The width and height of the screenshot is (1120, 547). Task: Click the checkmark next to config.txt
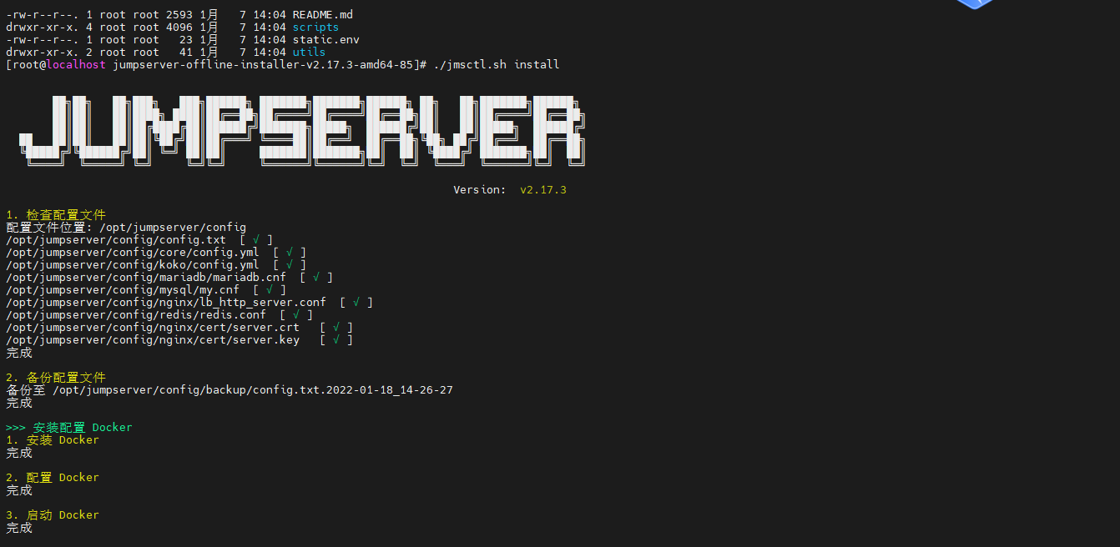(255, 239)
